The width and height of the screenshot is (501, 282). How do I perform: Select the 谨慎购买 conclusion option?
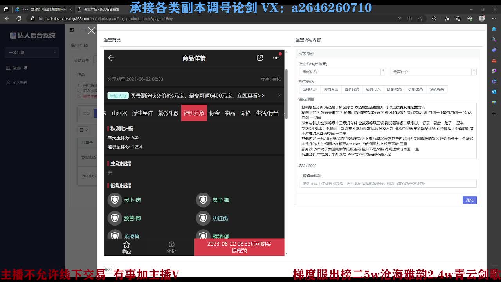click(436, 89)
